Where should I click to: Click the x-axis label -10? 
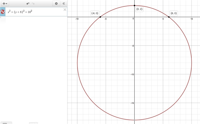(77, 19)
